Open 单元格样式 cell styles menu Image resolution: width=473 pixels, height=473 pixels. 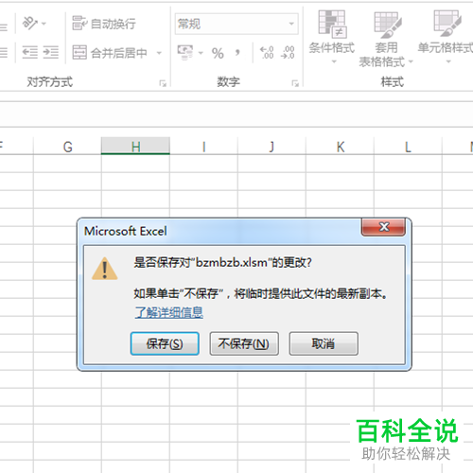(x=447, y=36)
